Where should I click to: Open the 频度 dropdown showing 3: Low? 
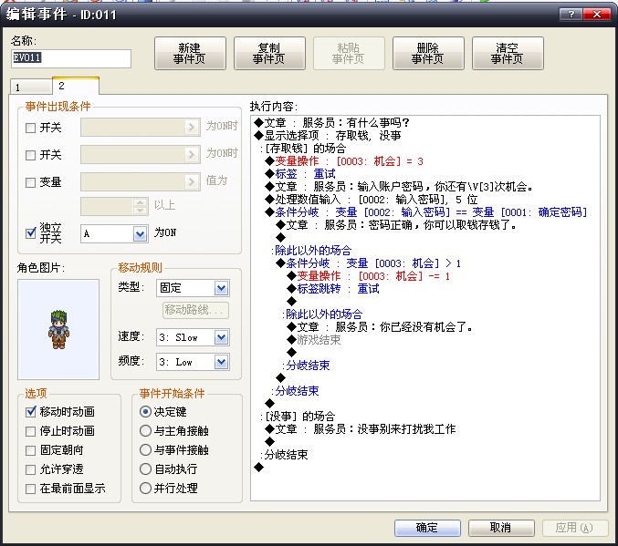tap(221, 362)
